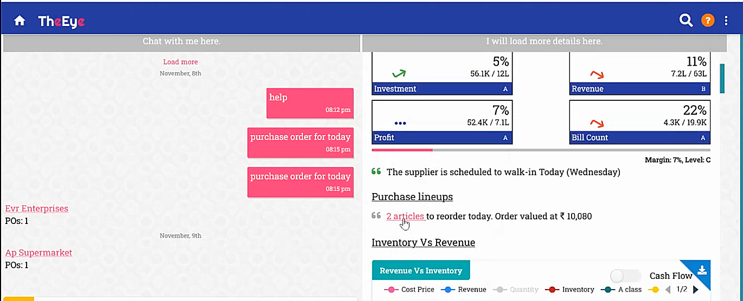Expand the Profit card ellipsis
Viewport: 743px width, 301px height.
(400, 123)
